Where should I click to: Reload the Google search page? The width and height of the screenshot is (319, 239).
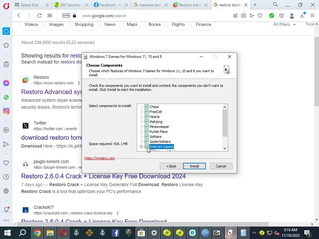[x=39, y=16]
